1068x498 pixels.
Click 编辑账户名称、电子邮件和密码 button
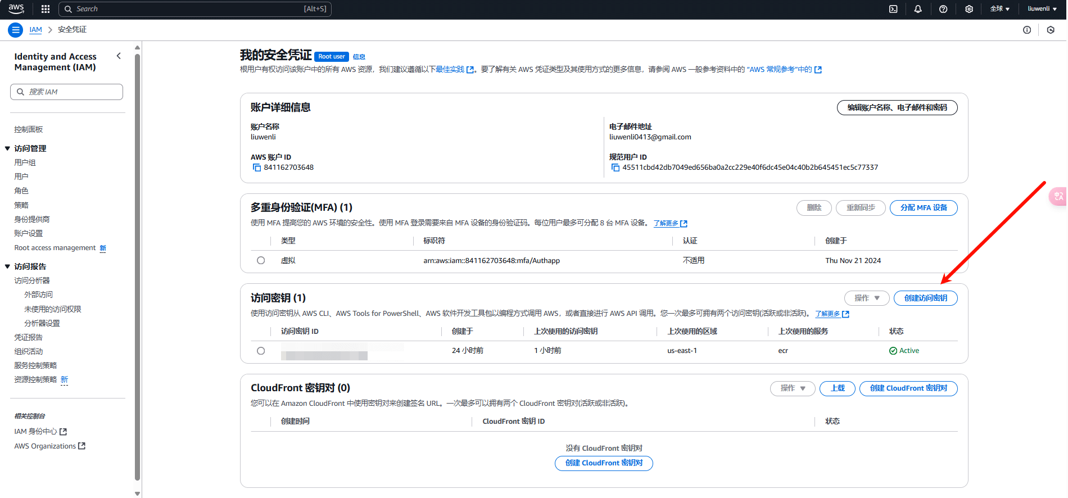(x=897, y=107)
